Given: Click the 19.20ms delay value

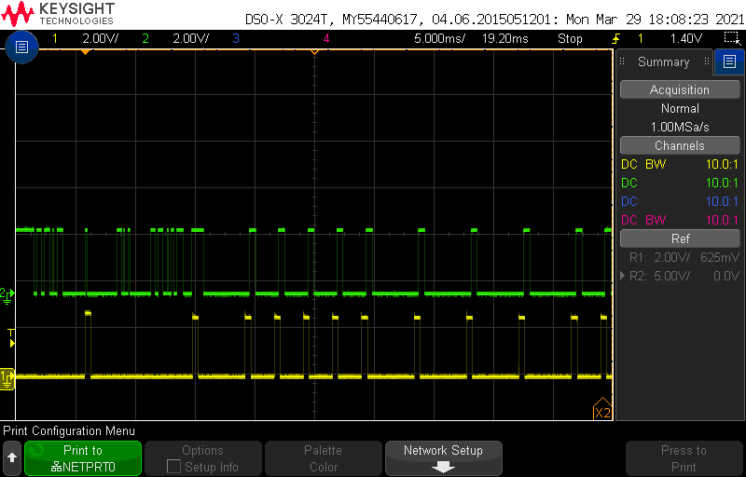Looking at the screenshot, I should 505,38.
